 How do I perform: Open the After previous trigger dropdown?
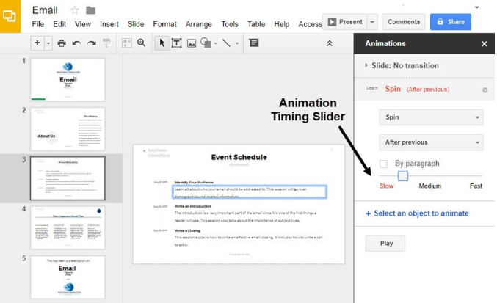pos(431,142)
